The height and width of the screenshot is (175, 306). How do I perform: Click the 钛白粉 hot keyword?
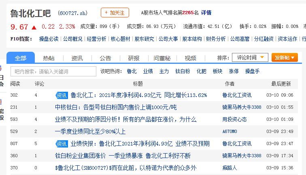coord(183,72)
